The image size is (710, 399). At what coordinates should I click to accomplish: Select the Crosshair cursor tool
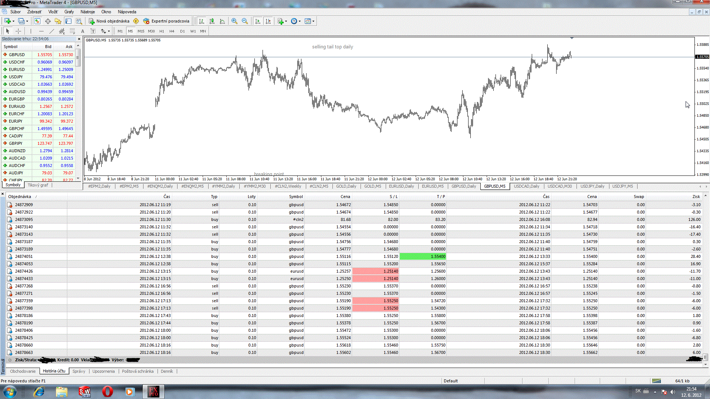pos(18,31)
